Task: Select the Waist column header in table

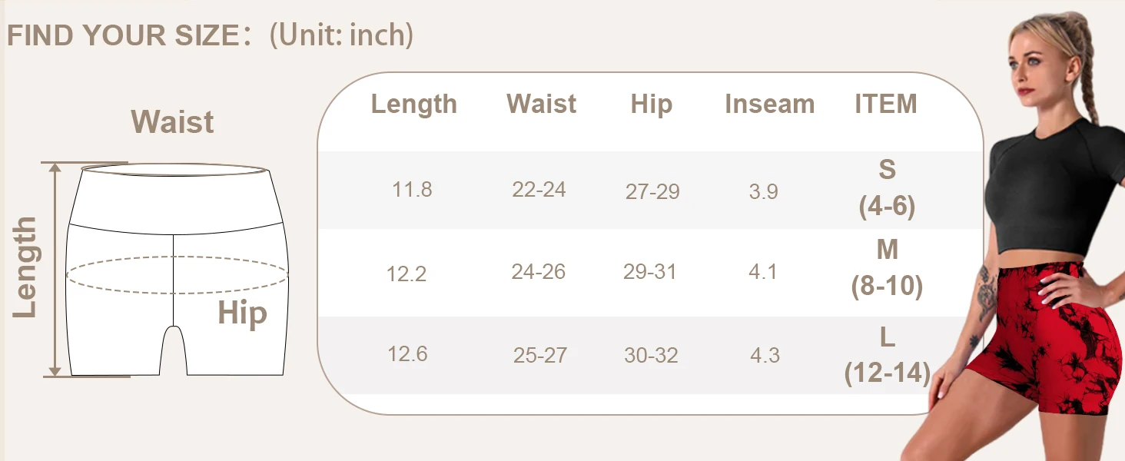Action: (x=541, y=104)
